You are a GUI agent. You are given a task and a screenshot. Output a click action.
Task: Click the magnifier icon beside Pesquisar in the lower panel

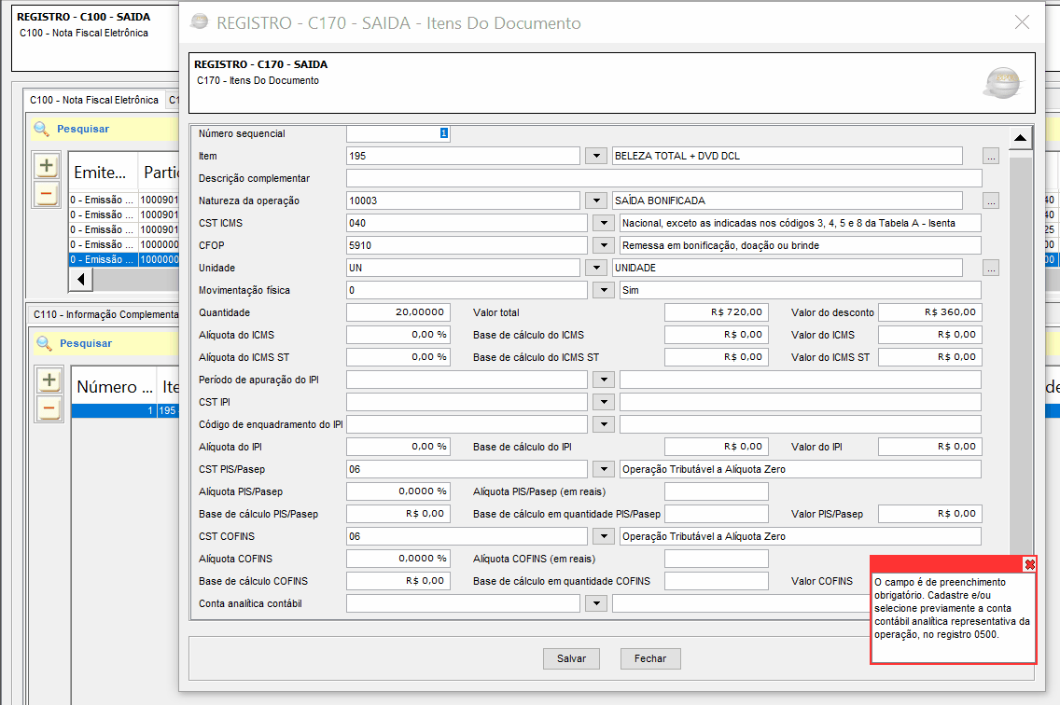pyautogui.click(x=45, y=343)
